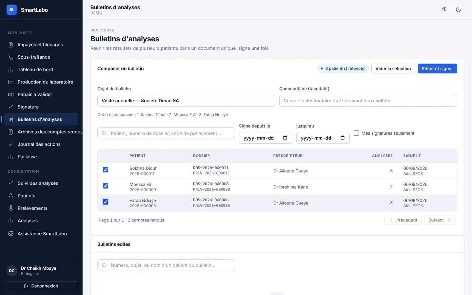472x295 pixels.
Task: Click the 3 patient(s) retenu(s) badge
Action: pos(343,69)
